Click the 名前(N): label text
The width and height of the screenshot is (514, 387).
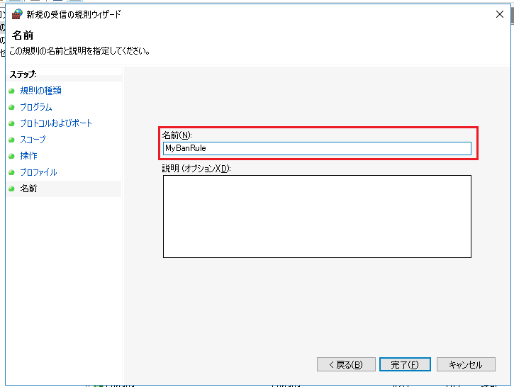tap(177, 135)
